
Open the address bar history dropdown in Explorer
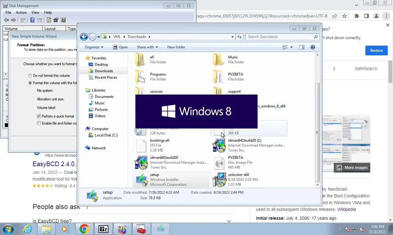click(232, 37)
